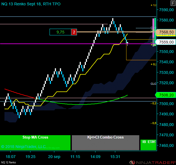This screenshot has width=176, height=165.
Task: Click the Stop MA Cross green panel
Action: click(x=35, y=143)
